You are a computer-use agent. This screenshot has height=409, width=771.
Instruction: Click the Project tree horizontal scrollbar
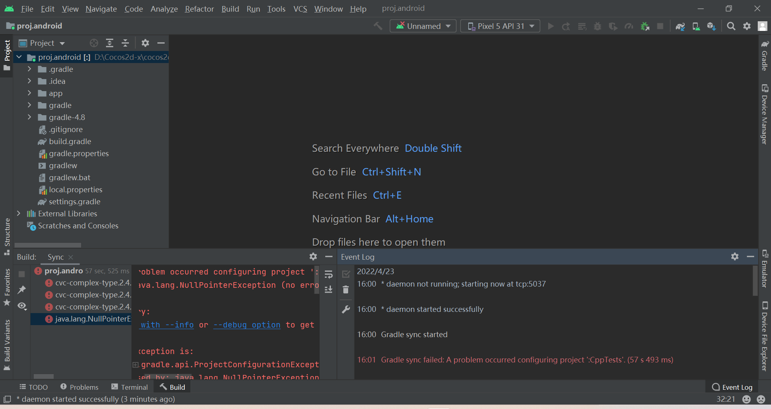point(48,245)
